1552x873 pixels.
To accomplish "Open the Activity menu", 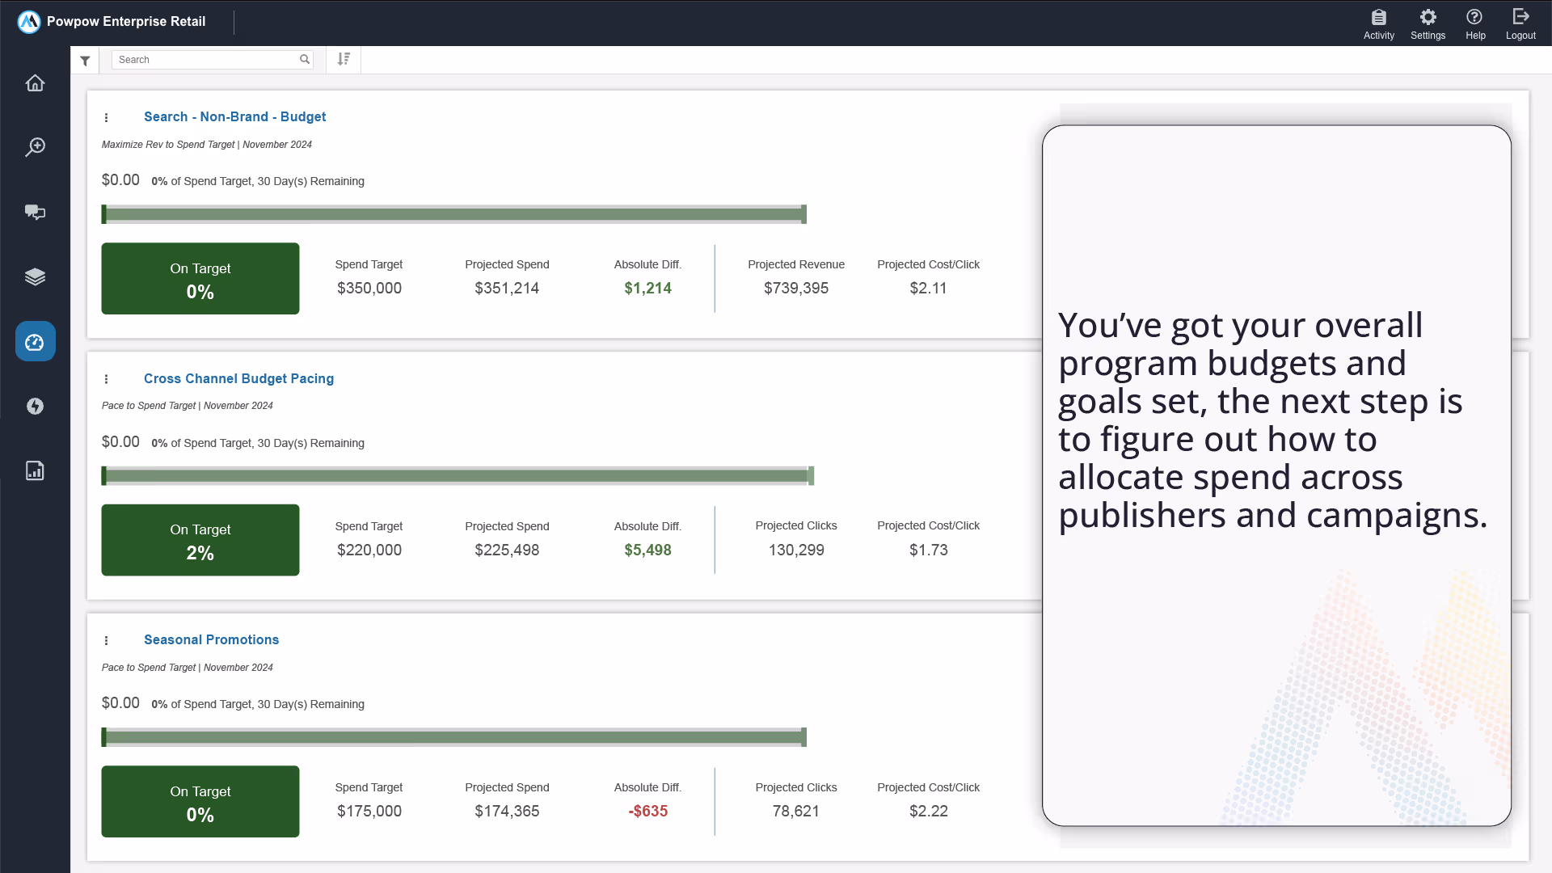I will (1378, 23).
